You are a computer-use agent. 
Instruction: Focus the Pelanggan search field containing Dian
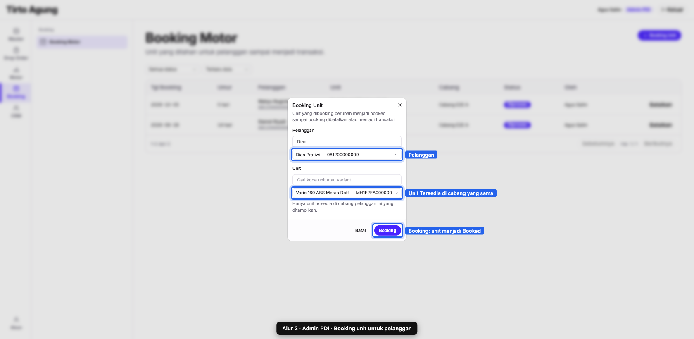[x=347, y=141]
